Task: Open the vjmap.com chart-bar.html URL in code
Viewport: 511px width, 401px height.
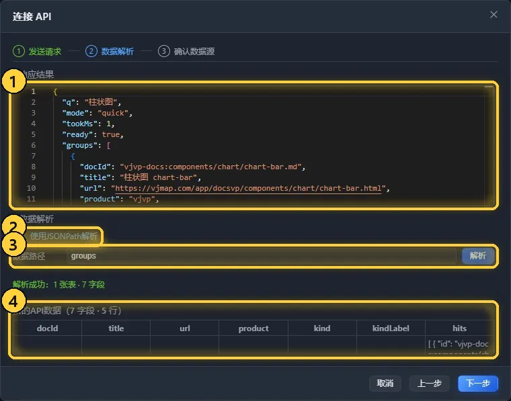Action: [248, 188]
